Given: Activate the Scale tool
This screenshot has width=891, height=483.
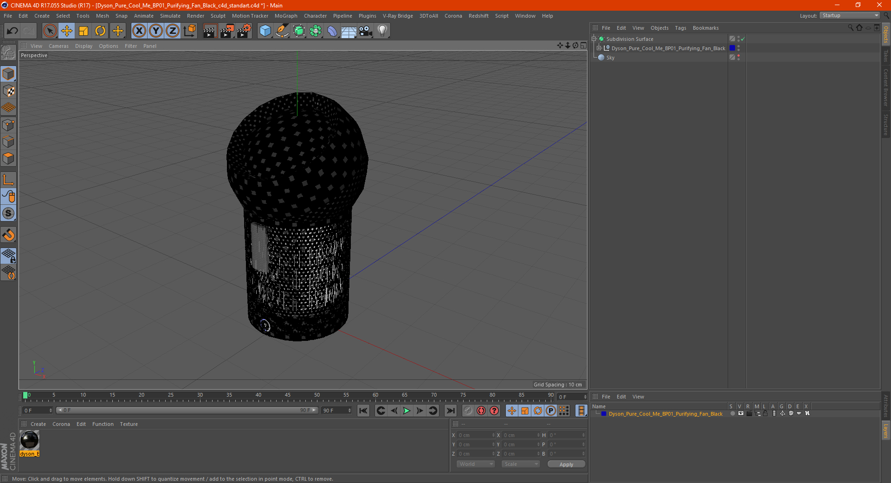Looking at the screenshot, I should coord(84,31).
